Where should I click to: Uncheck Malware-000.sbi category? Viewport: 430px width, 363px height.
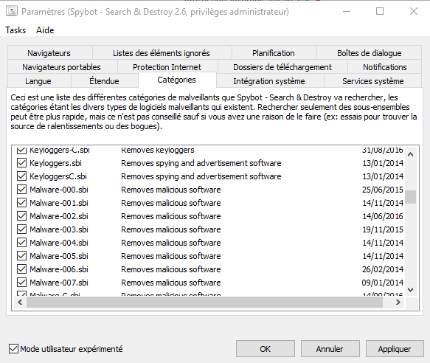(x=21, y=190)
